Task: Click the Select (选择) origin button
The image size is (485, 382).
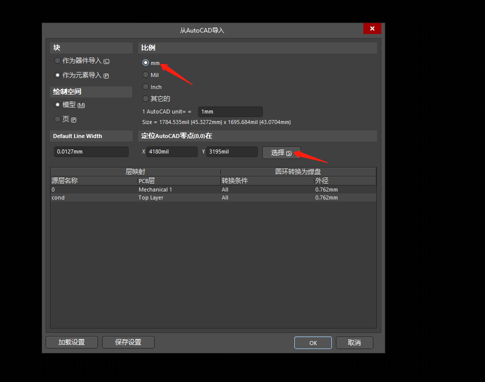Action: tap(281, 152)
